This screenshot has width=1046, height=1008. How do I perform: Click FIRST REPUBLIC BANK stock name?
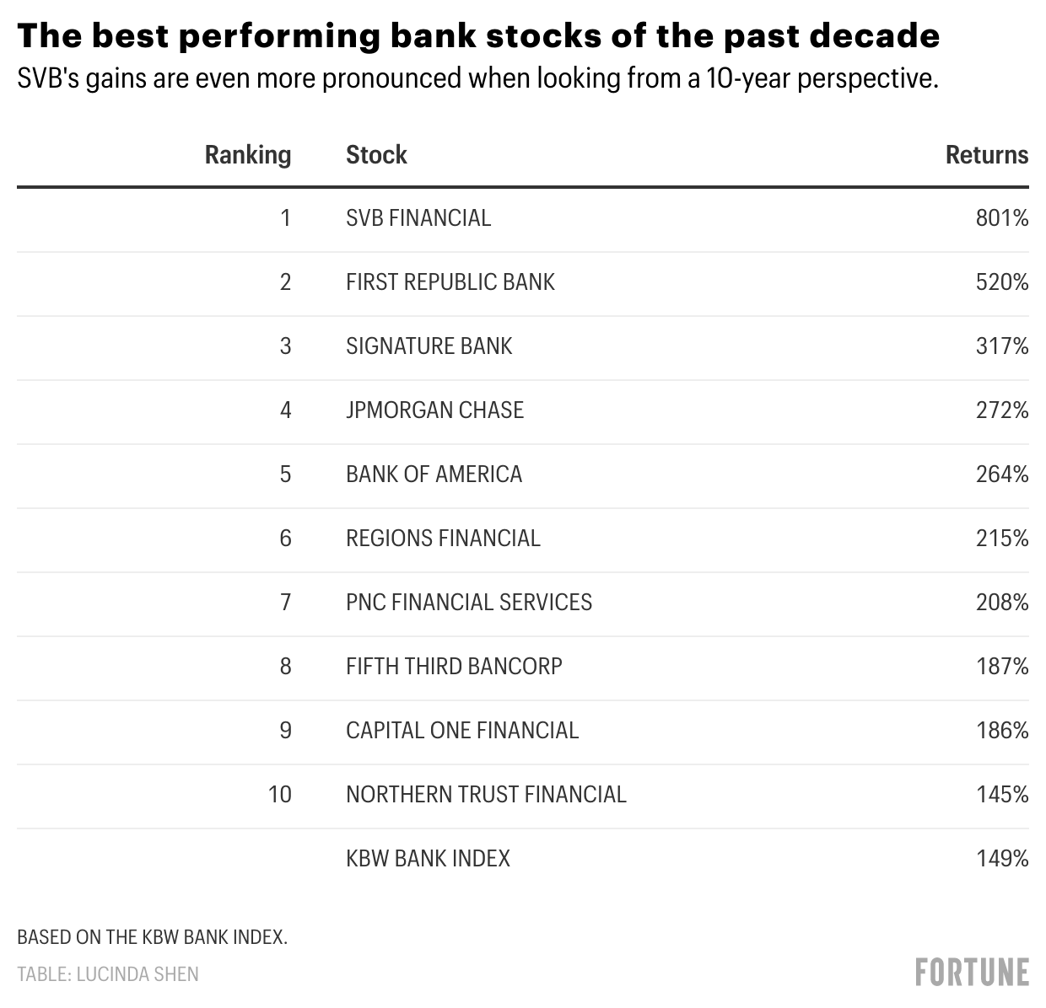coord(450,282)
